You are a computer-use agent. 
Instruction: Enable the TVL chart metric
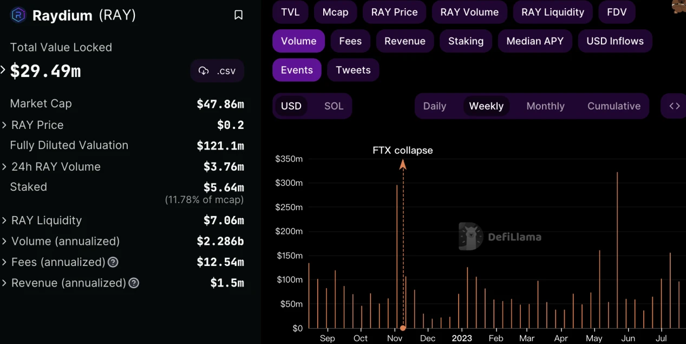point(290,12)
